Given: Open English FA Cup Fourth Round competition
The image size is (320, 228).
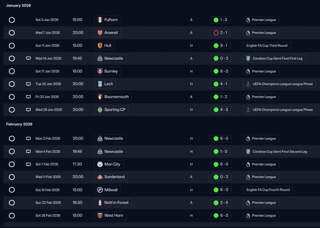Looking at the screenshot, I should click(x=268, y=190).
